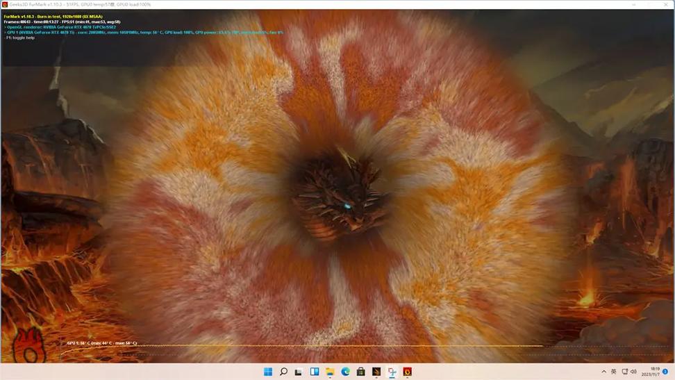Switch to the active snipping app on the taskbar
The image size is (675, 380).
(x=392, y=372)
